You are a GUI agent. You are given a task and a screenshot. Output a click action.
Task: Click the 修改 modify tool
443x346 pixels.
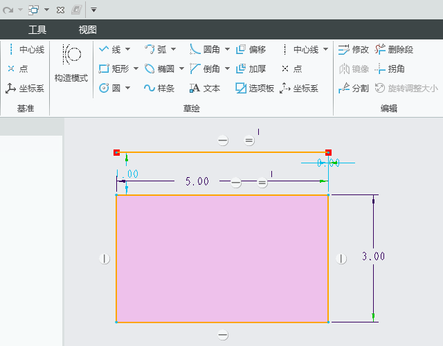click(354, 49)
